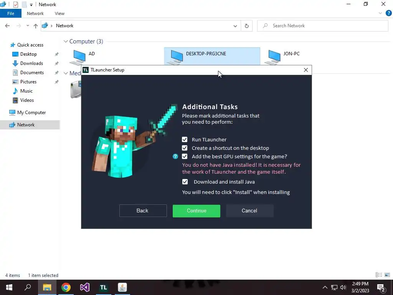The height and width of the screenshot is (295, 393).
Task: Open Music folder in sidebar
Action: 26,91
